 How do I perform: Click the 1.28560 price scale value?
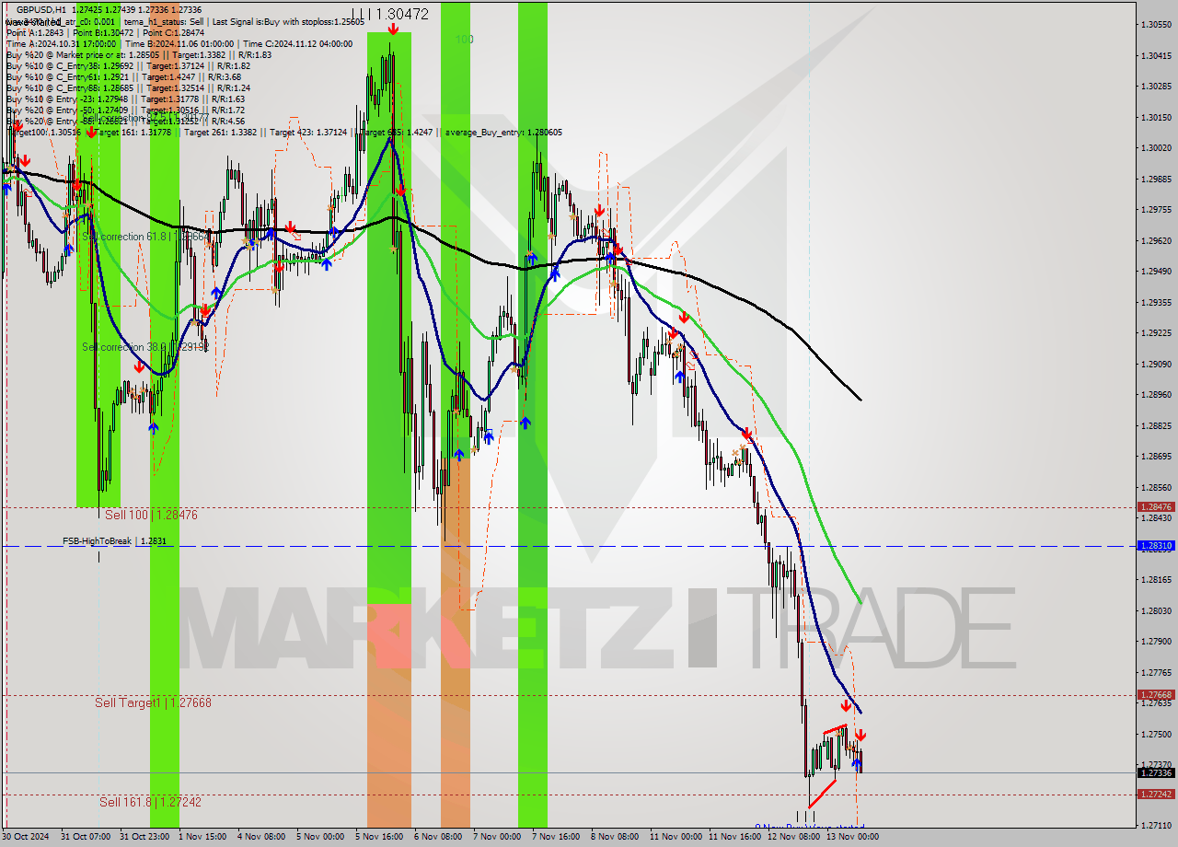[x=1156, y=487]
